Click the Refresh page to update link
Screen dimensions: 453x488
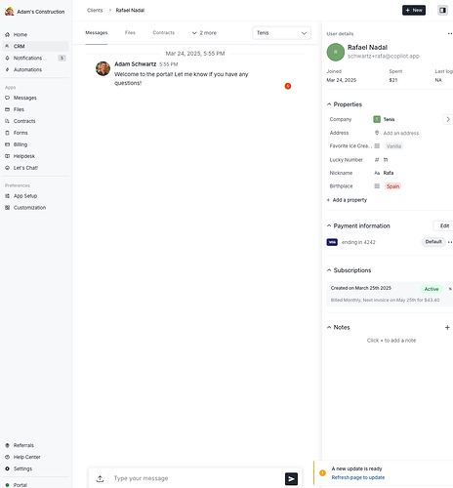click(358, 477)
